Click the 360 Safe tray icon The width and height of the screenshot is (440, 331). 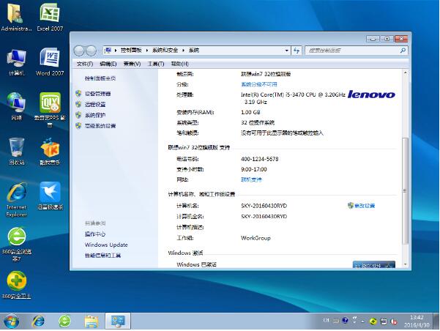pos(373,321)
